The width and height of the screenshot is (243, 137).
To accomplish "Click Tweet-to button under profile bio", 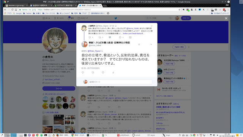I will click(x=59, y=88).
